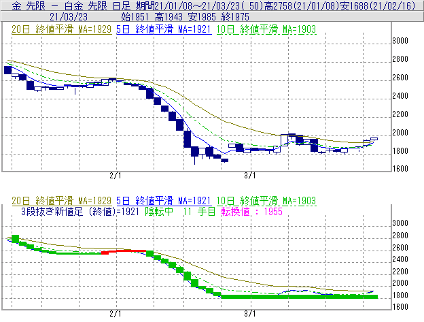Click the date 21/03/23 in the second header row
The height and width of the screenshot is (322, 424).
coord(69,17)
